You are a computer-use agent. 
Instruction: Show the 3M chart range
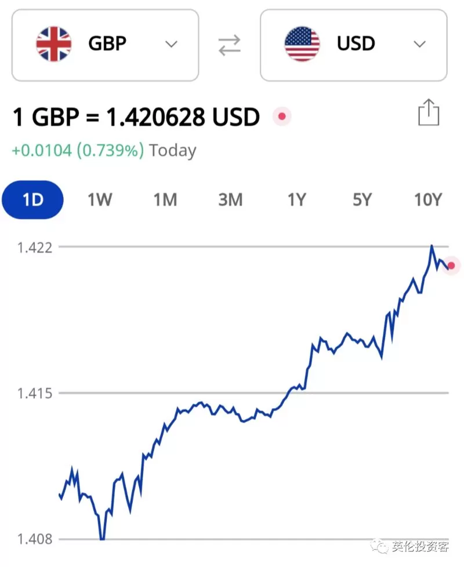pos(230,199)
